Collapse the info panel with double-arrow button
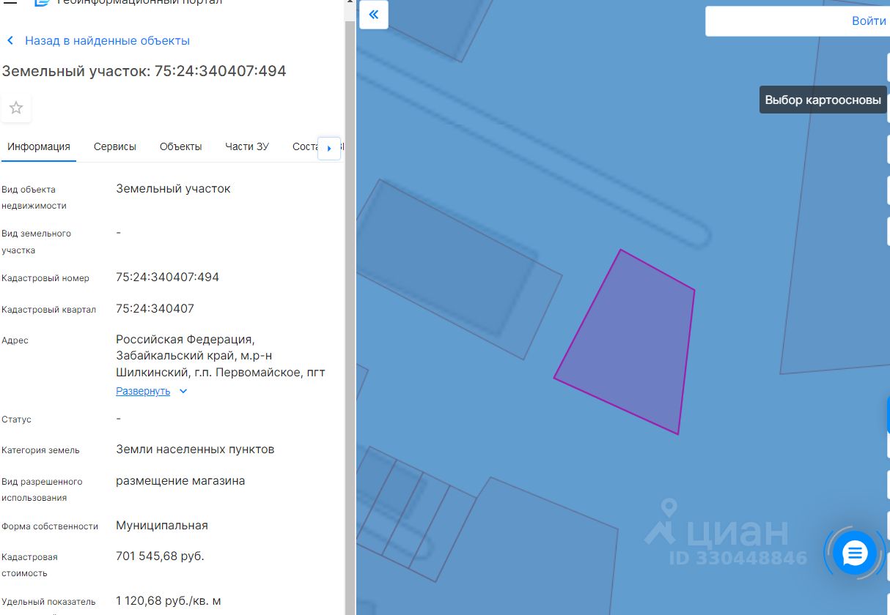The width and height of the screenshot is (890, 615). point(373,15)
